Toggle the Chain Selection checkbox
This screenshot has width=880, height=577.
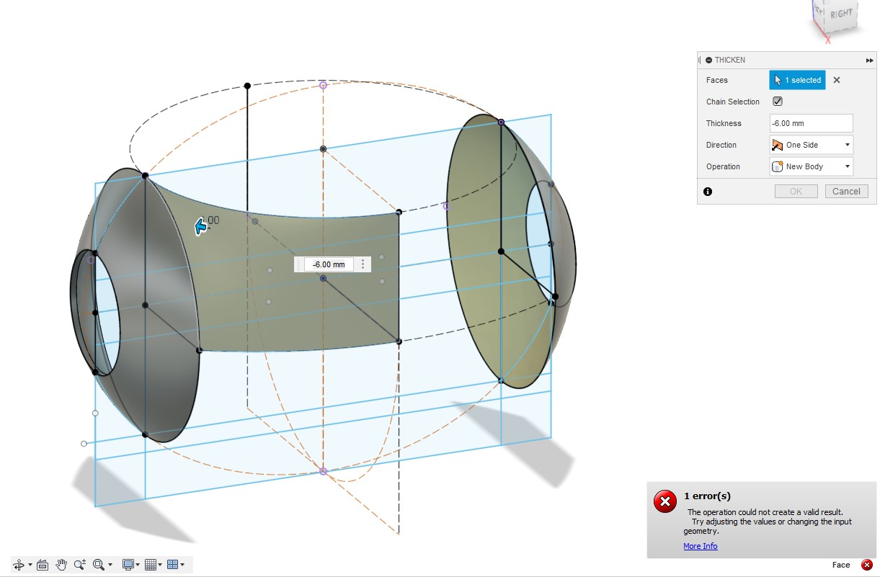pos(777,102)
